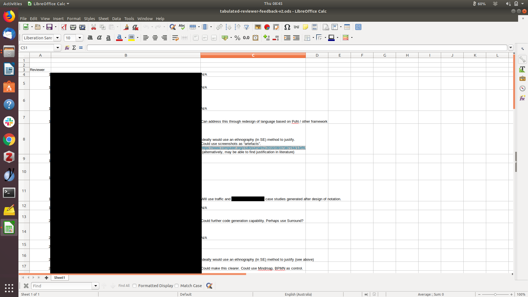Click the Insert Chart icon
This screenshot has height=297, width=528.
[267, 27]
